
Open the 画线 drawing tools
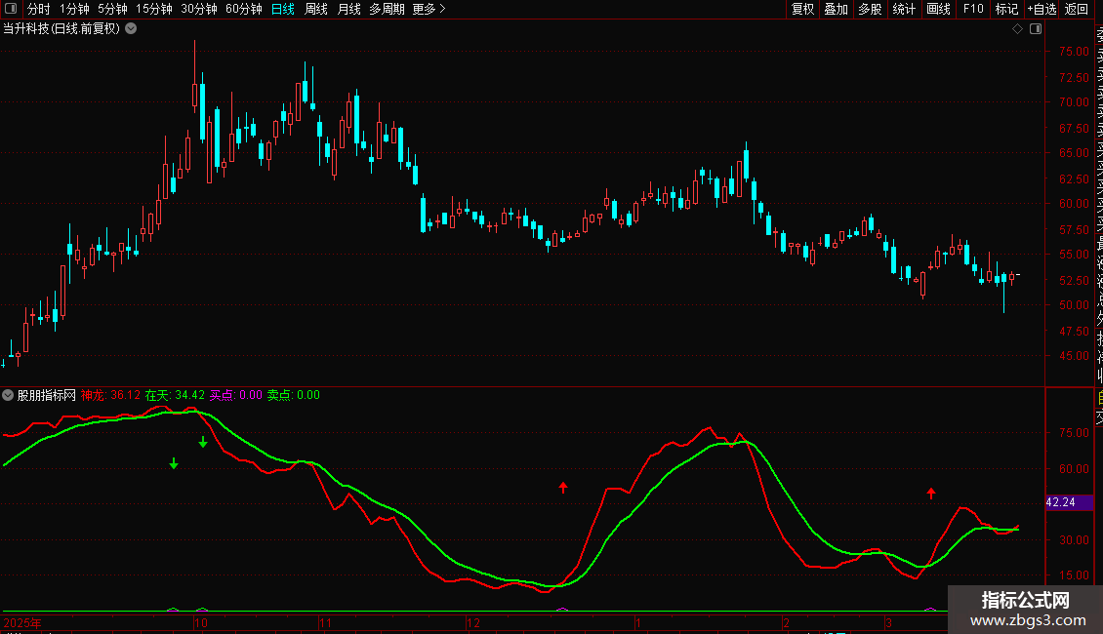[938, 9]
